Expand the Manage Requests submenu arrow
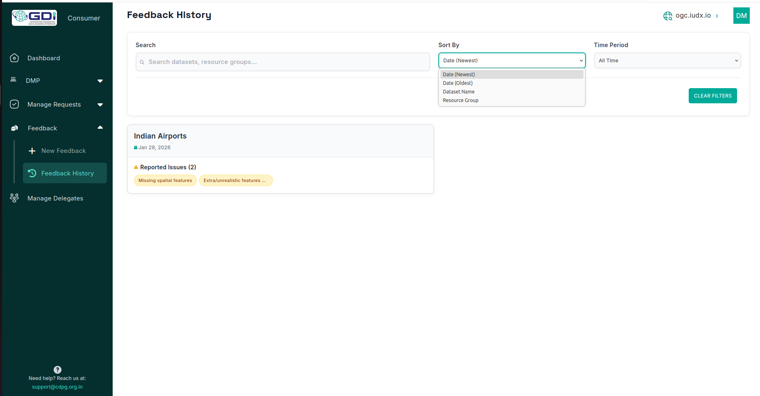Viewport: 760px width, 396px height. 100,105
